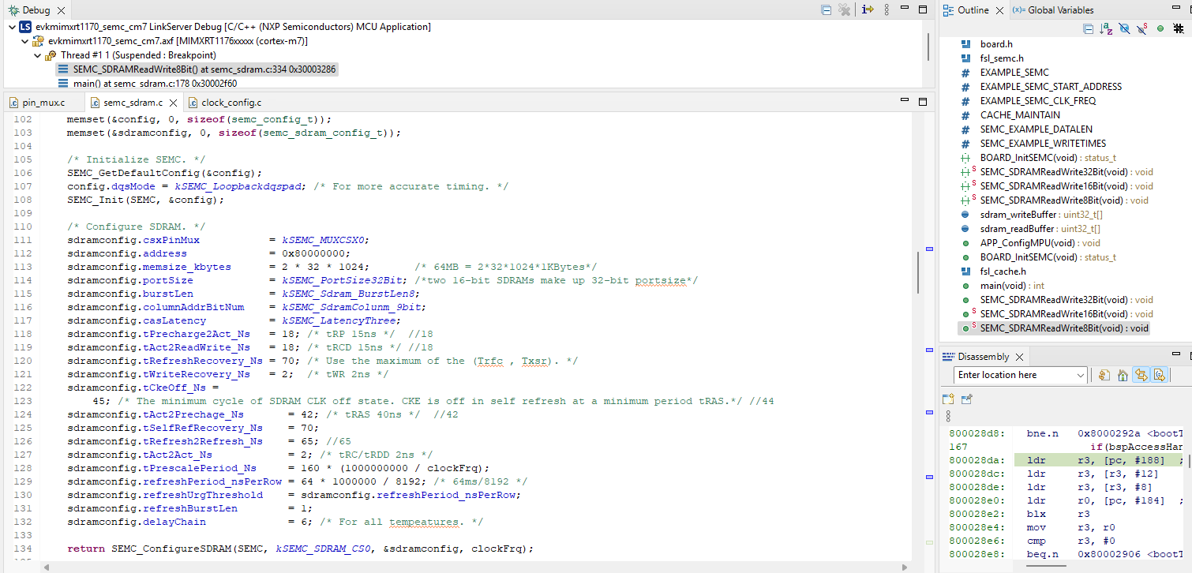Close the Debug view tab
This screenshot has width=1192, height=573.
coord(62,10)
